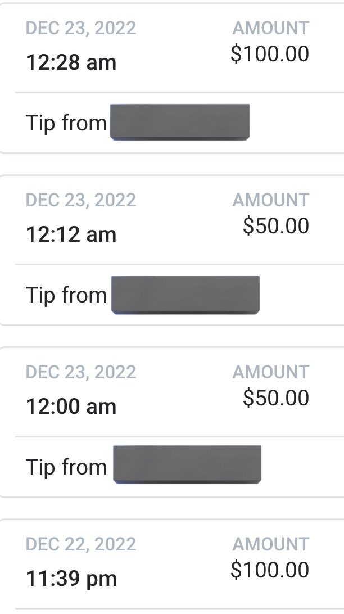The image size is (344, 614).
Task: Click the redacted sender of the 12:12 am tip
Action: tap(185, 295)
